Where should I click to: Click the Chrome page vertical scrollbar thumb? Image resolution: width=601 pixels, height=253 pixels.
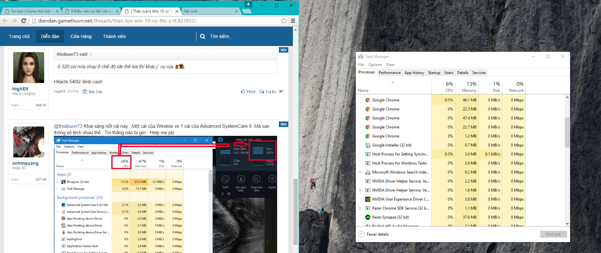pos(295,211)
